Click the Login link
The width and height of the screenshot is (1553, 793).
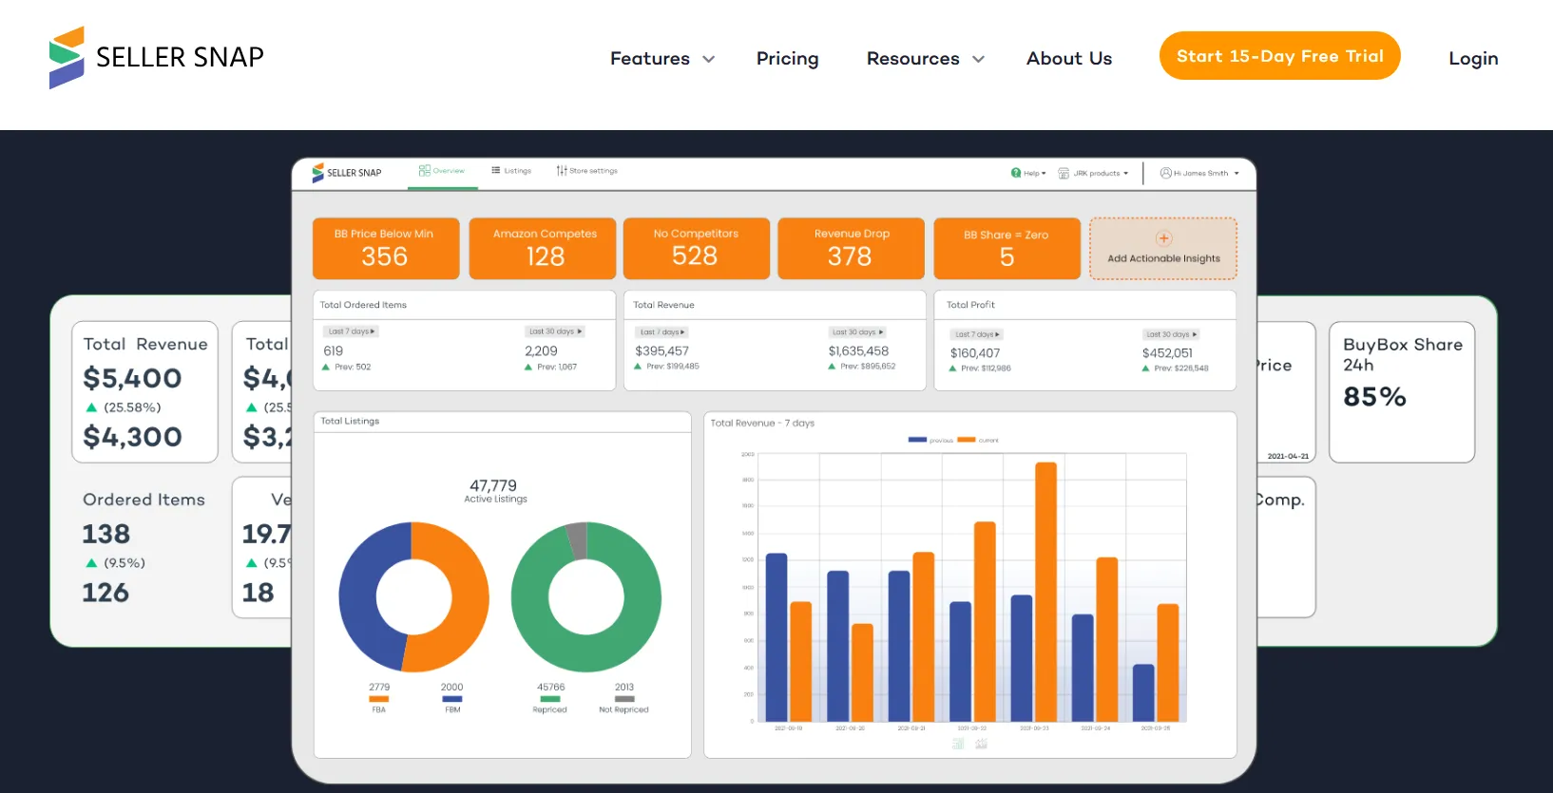tap(1473, 58)
